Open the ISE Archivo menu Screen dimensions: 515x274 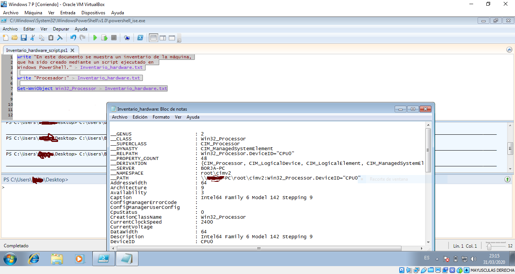[10, 29]
